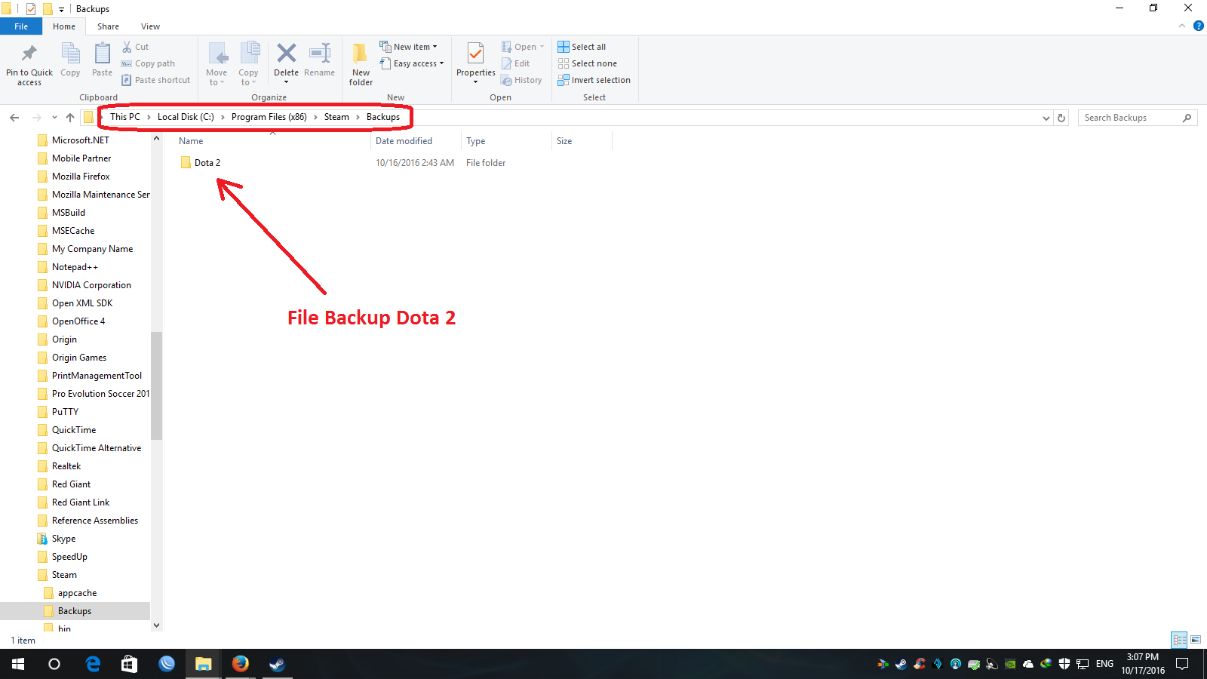The width and height of the screenshot is (1207, 679).
Task: Open Quick Access Toolbar customize arrow
Action: (x=62, y=9)
